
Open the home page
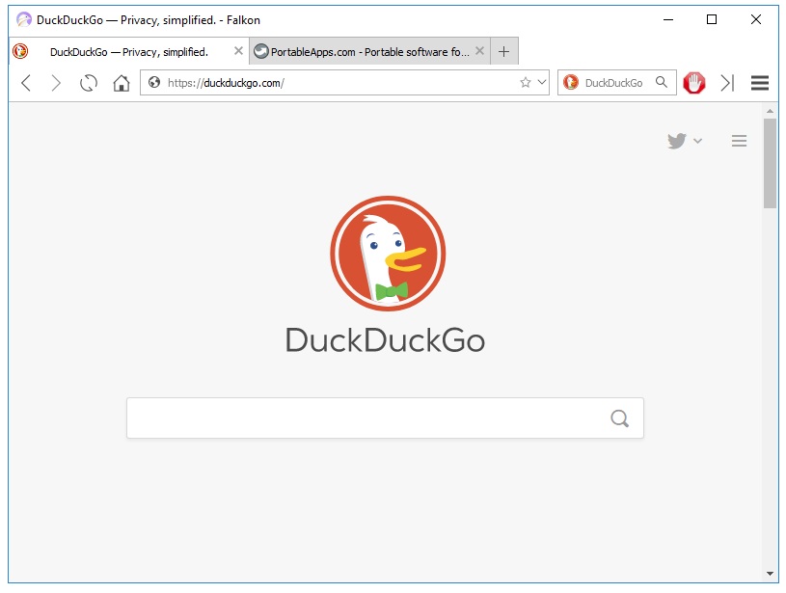pos(122,83)
